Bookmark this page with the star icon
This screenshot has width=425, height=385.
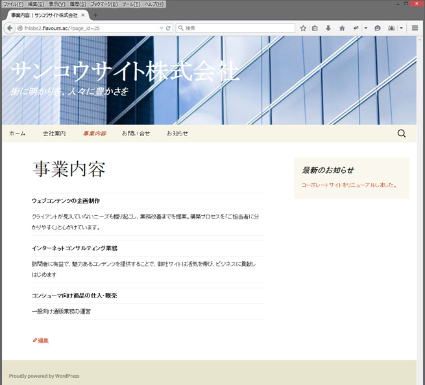click(x=303, y=29)
